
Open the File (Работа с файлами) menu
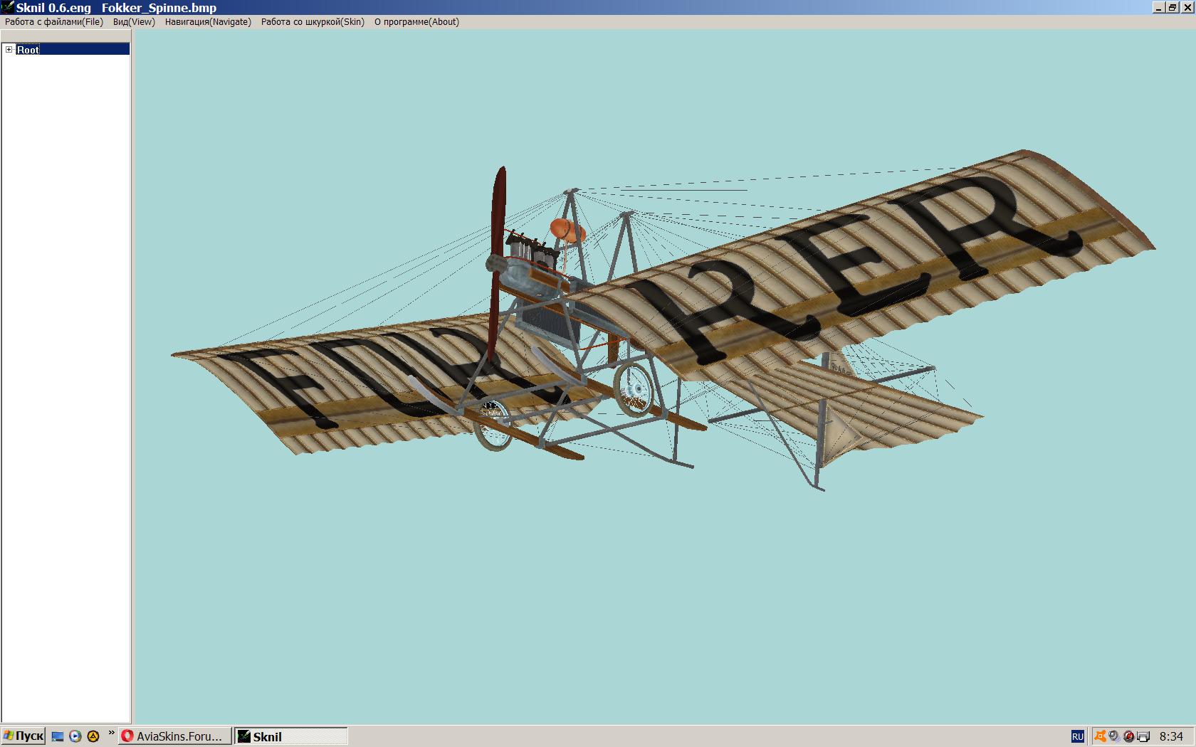tap(54, 22)
